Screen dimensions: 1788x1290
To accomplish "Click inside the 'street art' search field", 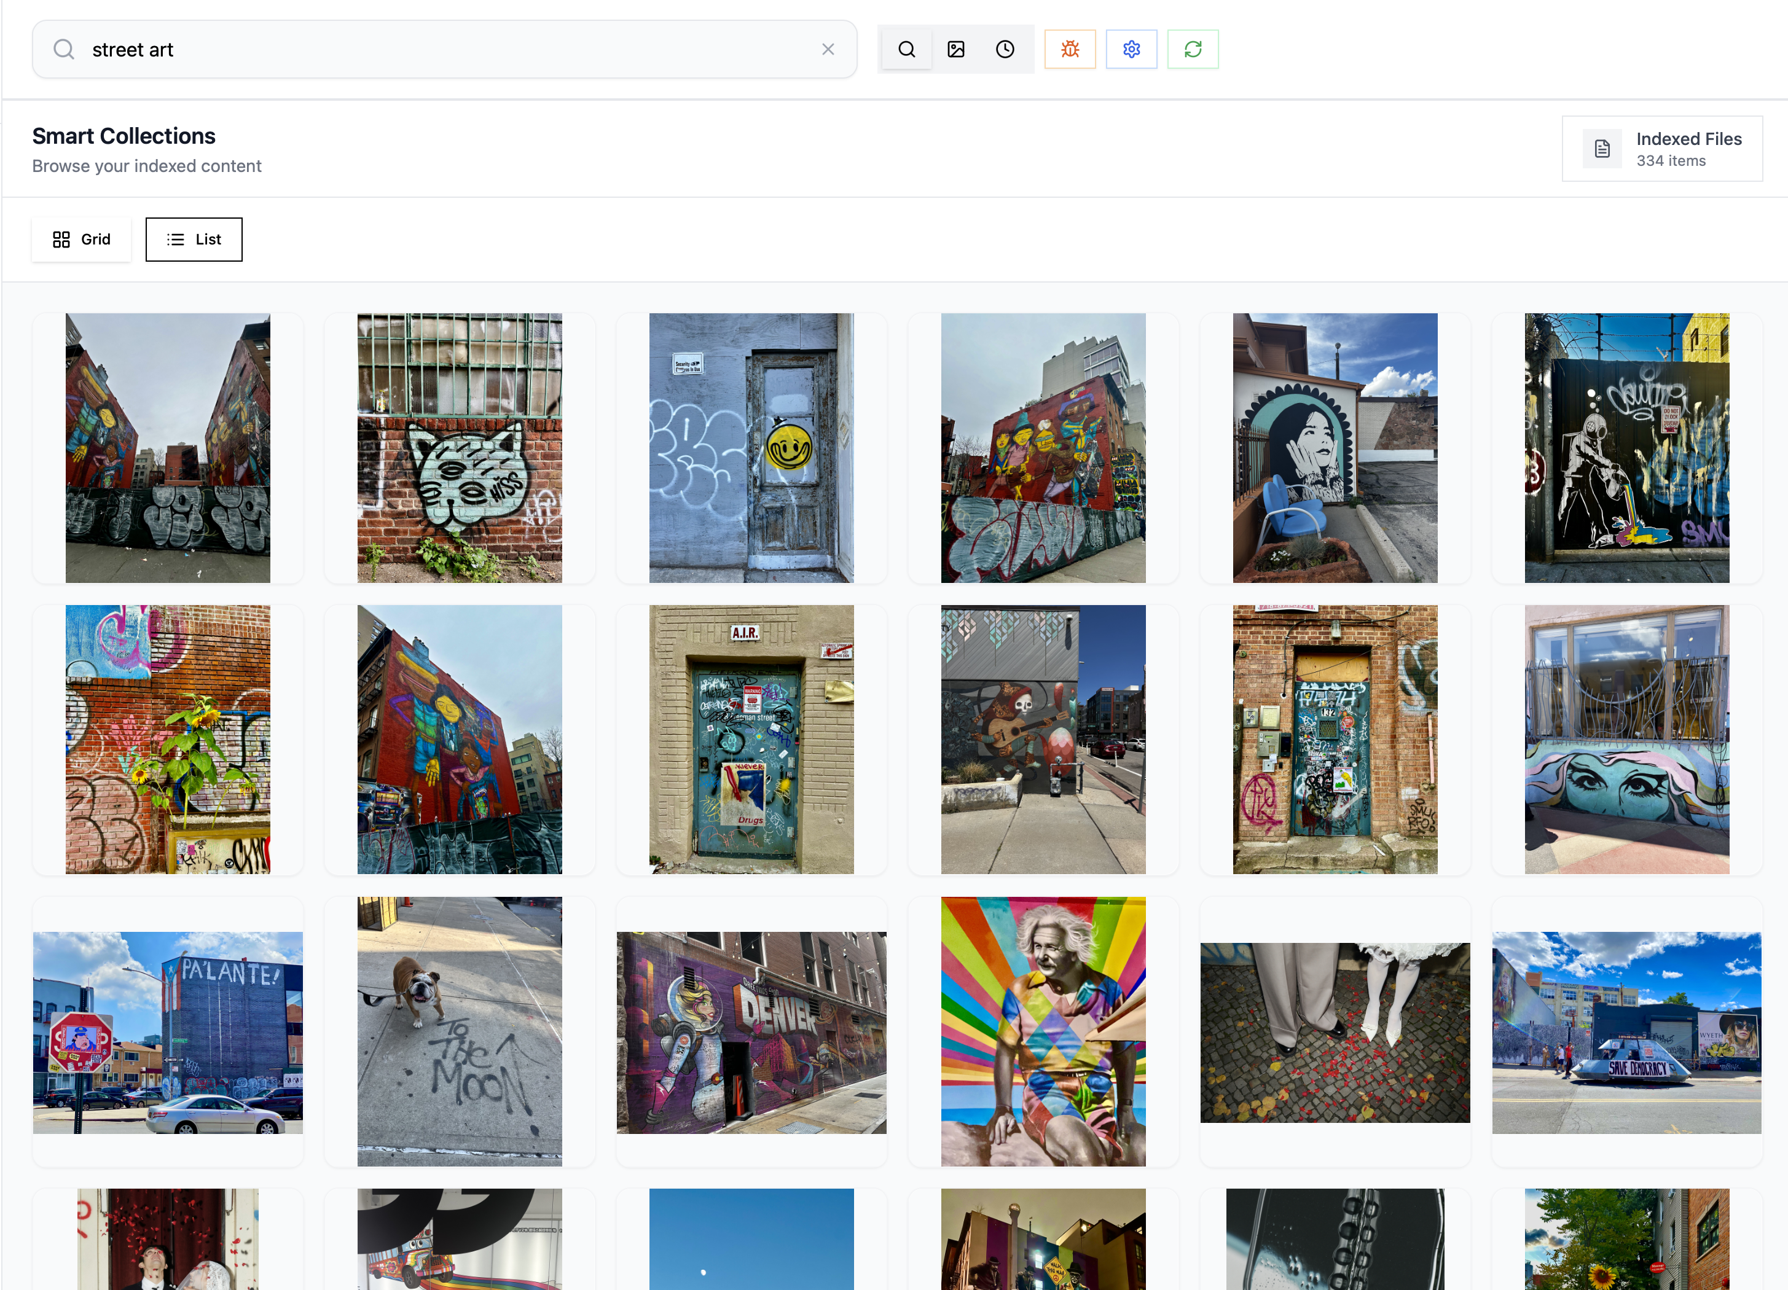I will [x=445, y=50].
